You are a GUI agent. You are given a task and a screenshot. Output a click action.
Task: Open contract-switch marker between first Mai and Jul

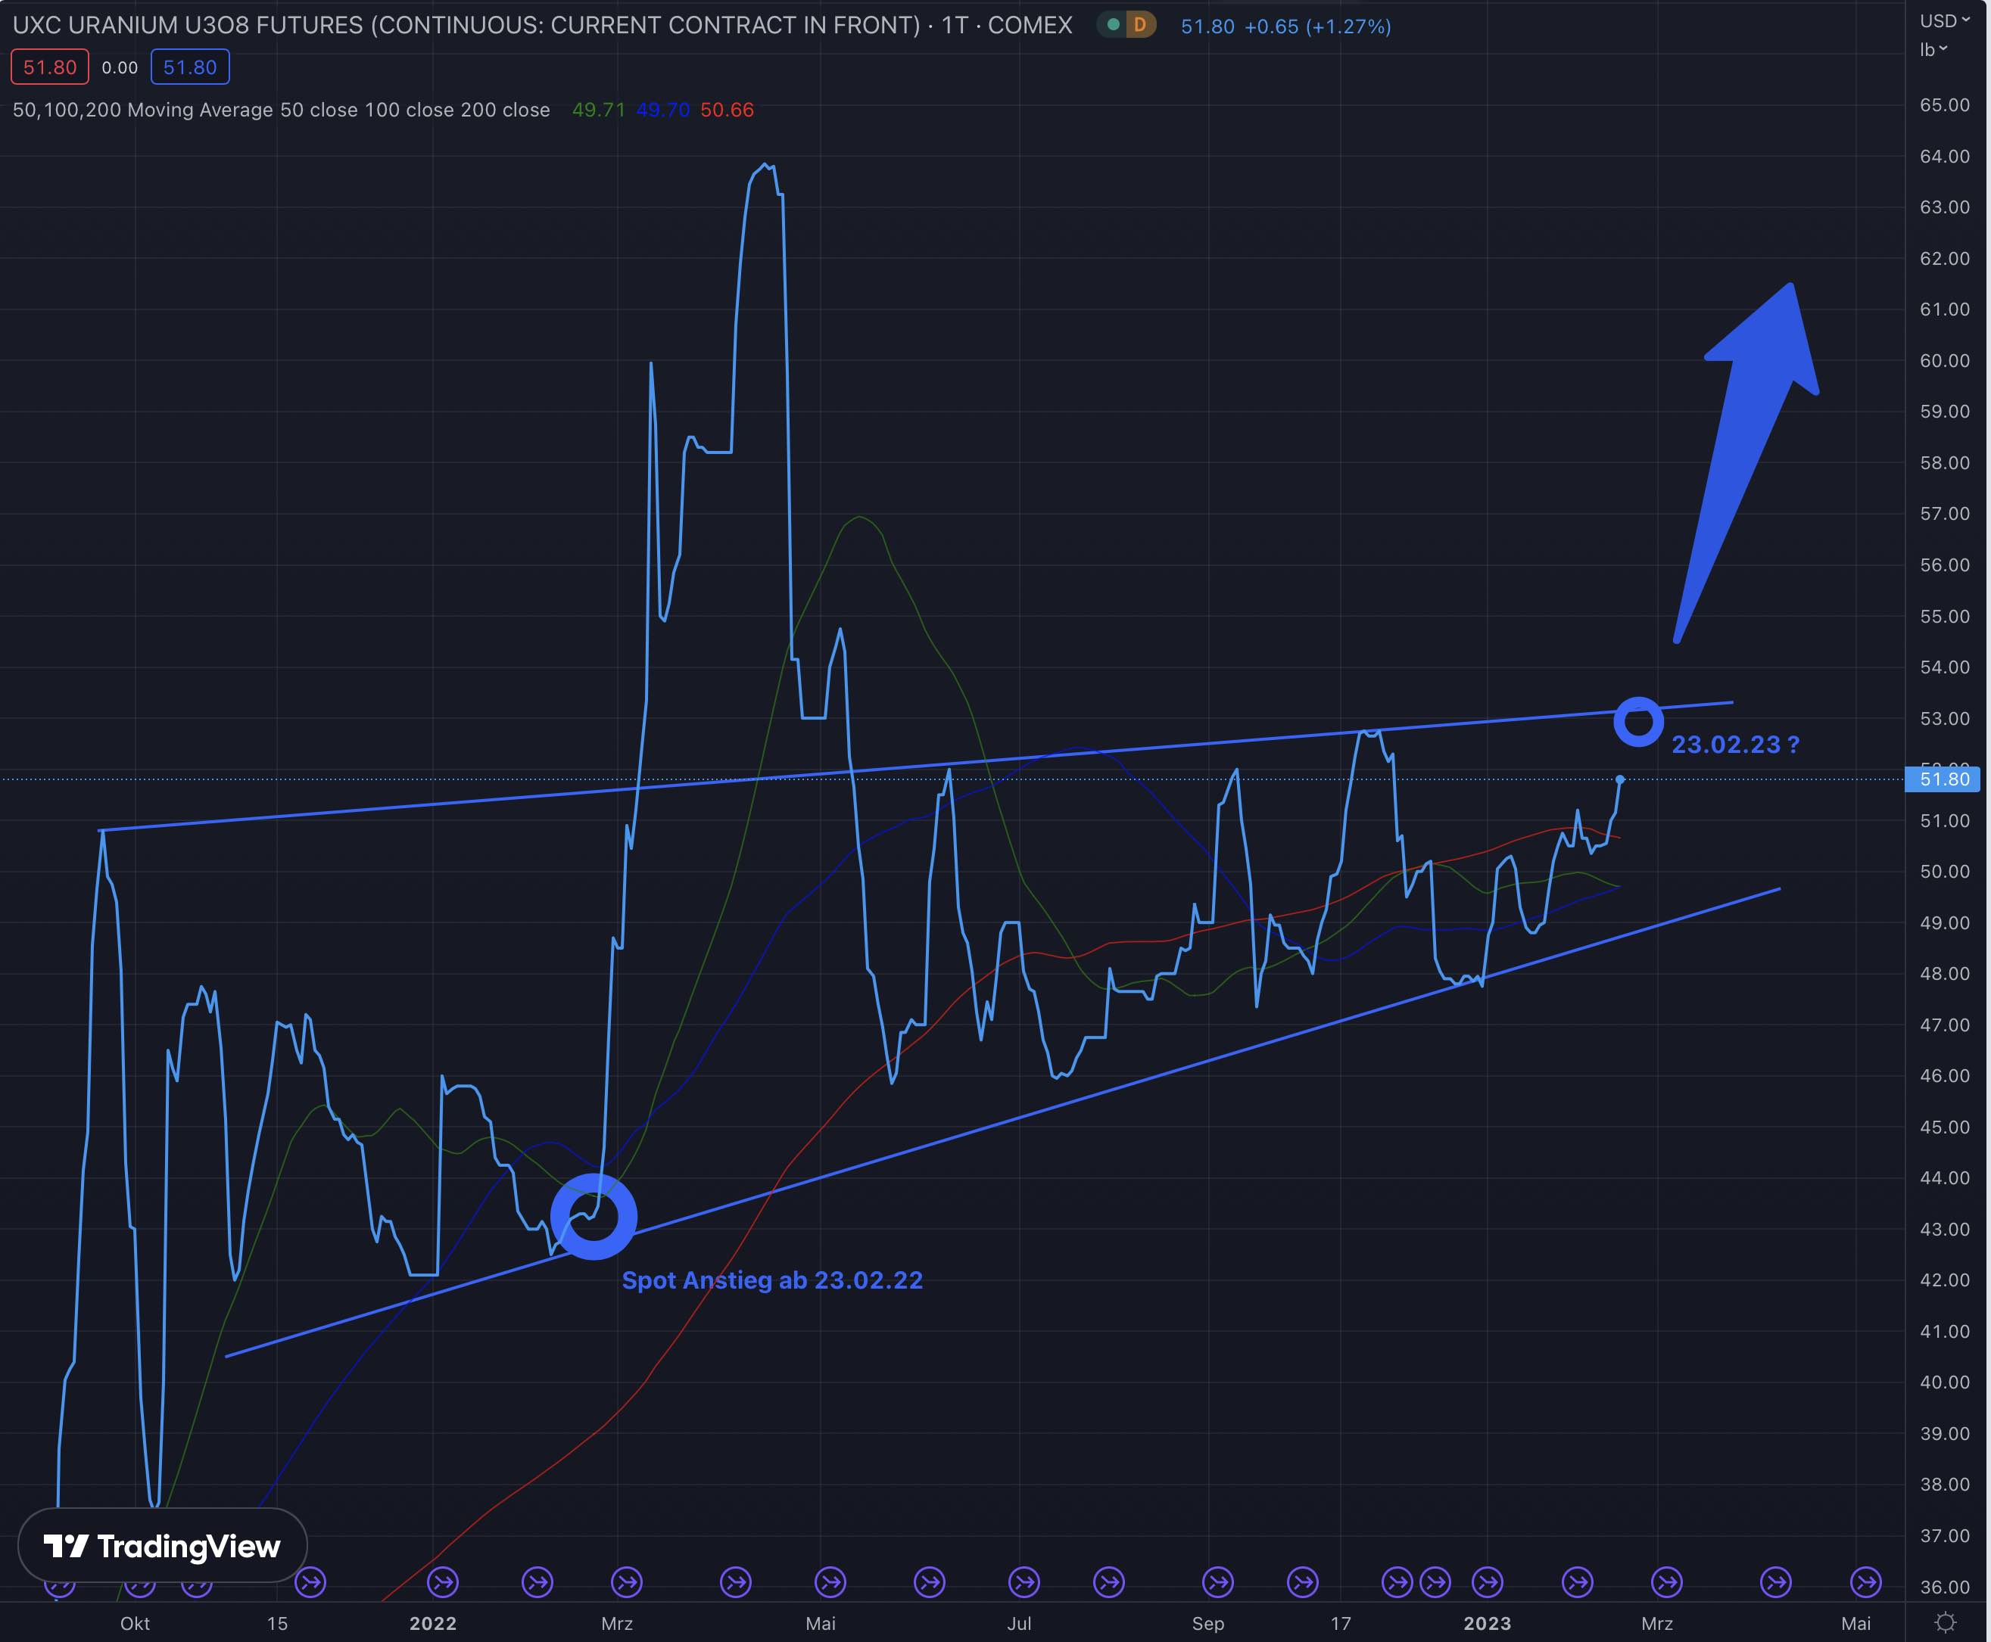point(930,1581)
